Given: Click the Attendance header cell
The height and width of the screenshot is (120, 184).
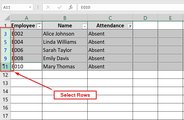Looking at the screenshot, I should 110,25.
